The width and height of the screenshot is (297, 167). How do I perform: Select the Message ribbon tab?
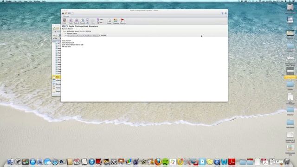[66, 16]
